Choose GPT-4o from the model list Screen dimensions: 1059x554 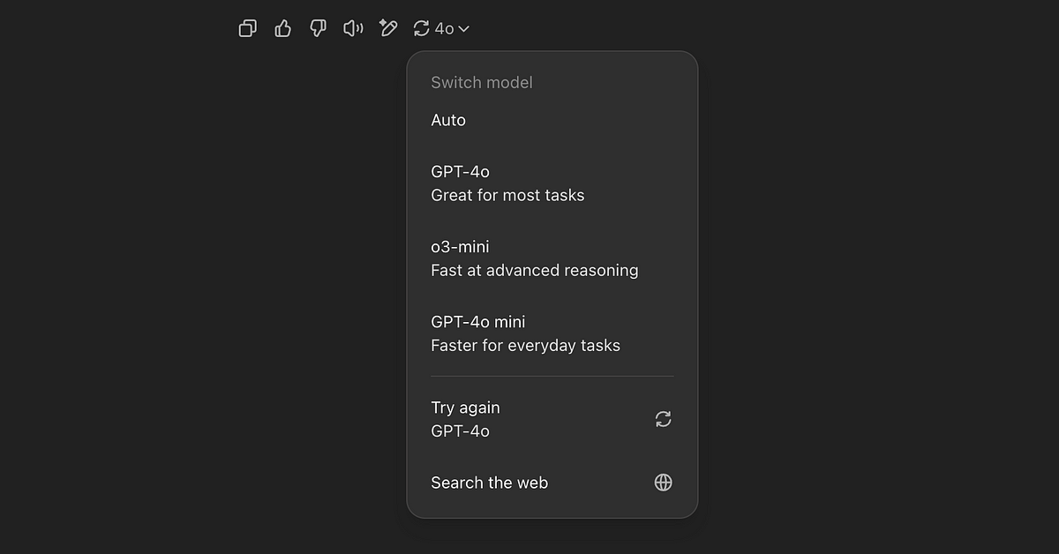(x=460, y=172)
